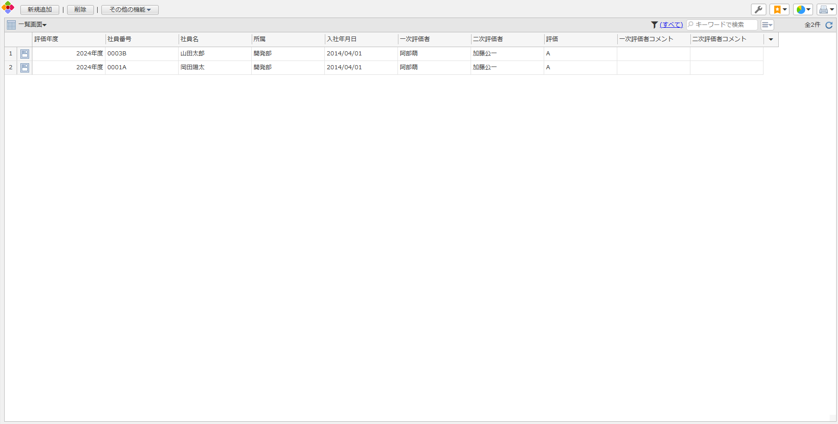Image resolution: width=838 pixels, height=424 pixels.
Task: Click the refresh icon beside 全2件
Action: point(829,25)
